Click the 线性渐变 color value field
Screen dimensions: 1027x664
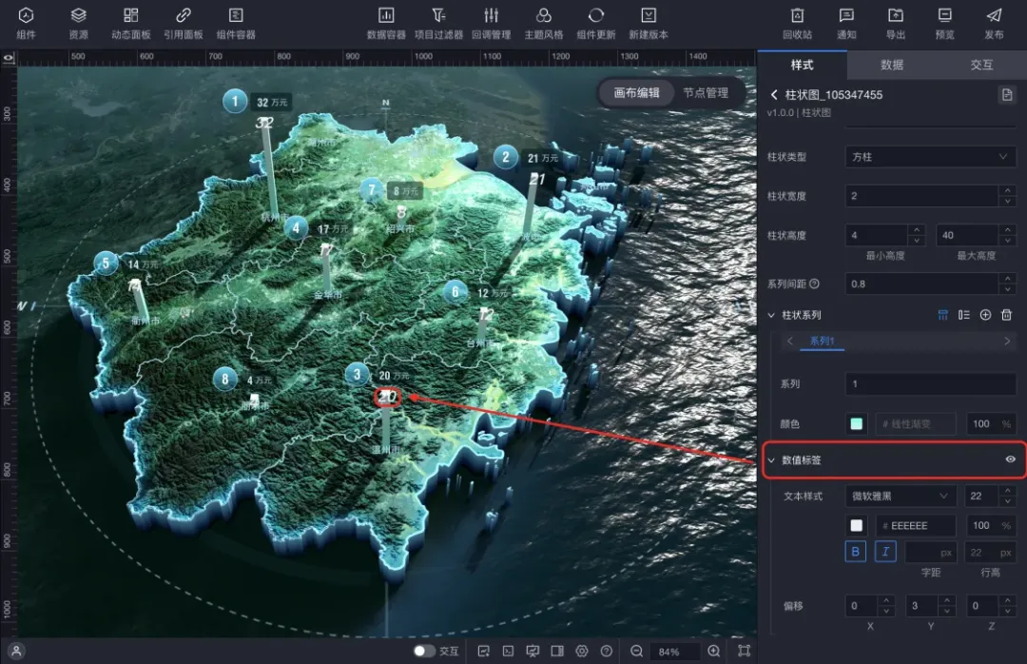pos(915,423)
